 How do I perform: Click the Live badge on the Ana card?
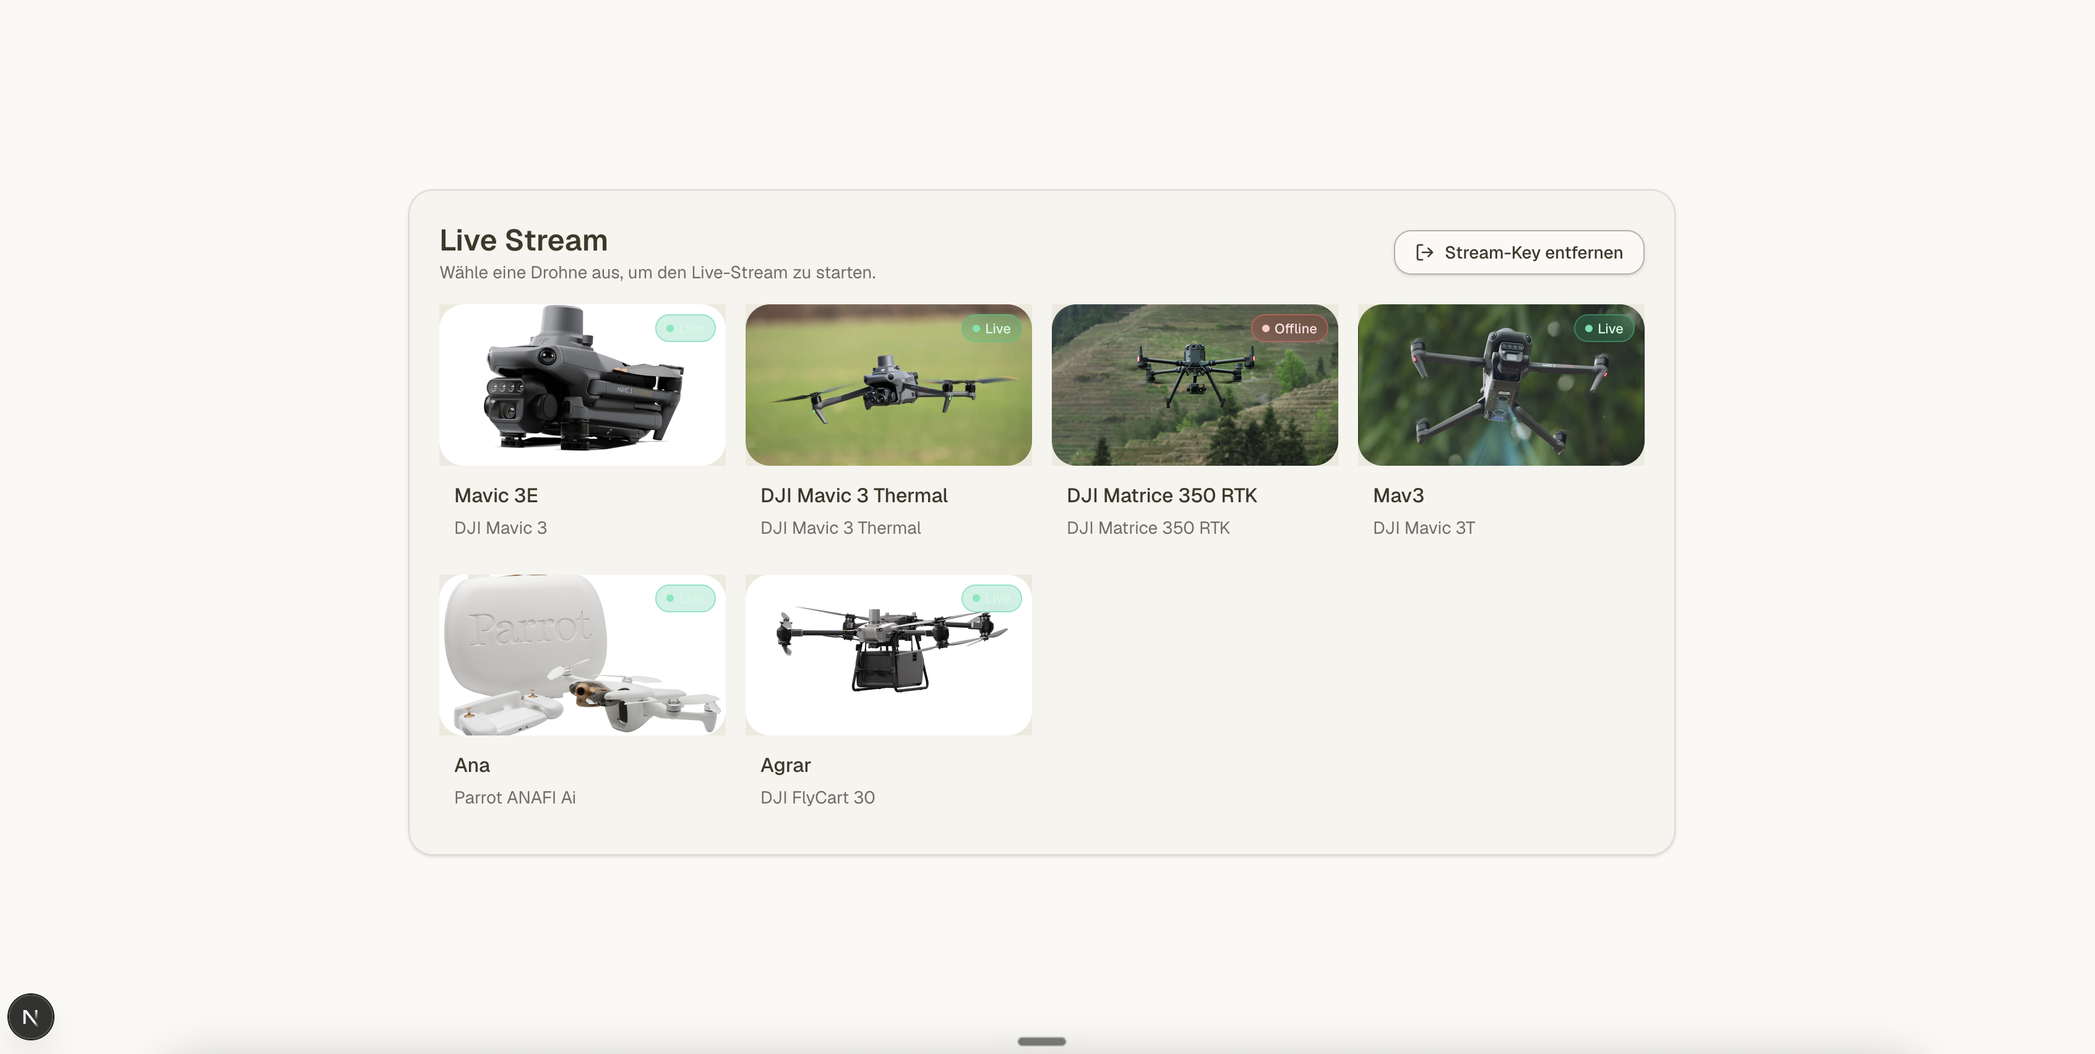tap(685, 599)
